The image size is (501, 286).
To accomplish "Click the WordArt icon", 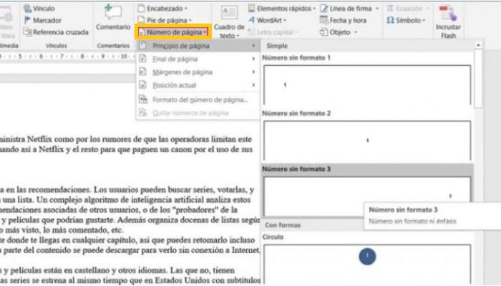I will (252, 20).
